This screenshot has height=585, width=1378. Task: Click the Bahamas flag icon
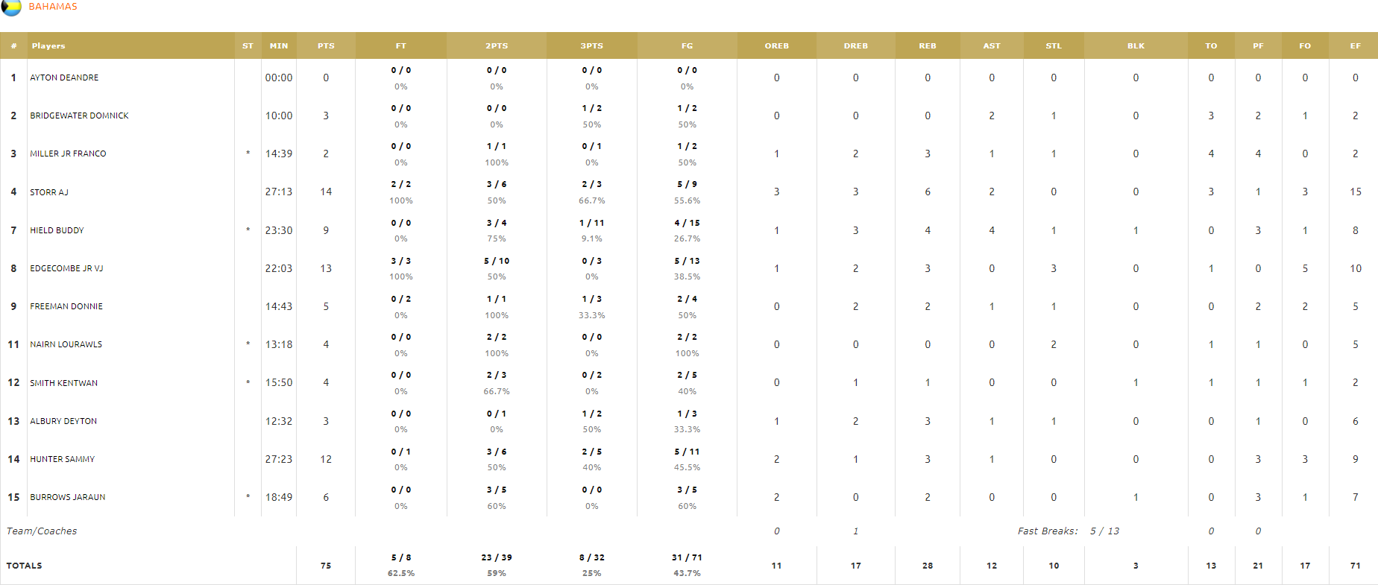(11, 7)
